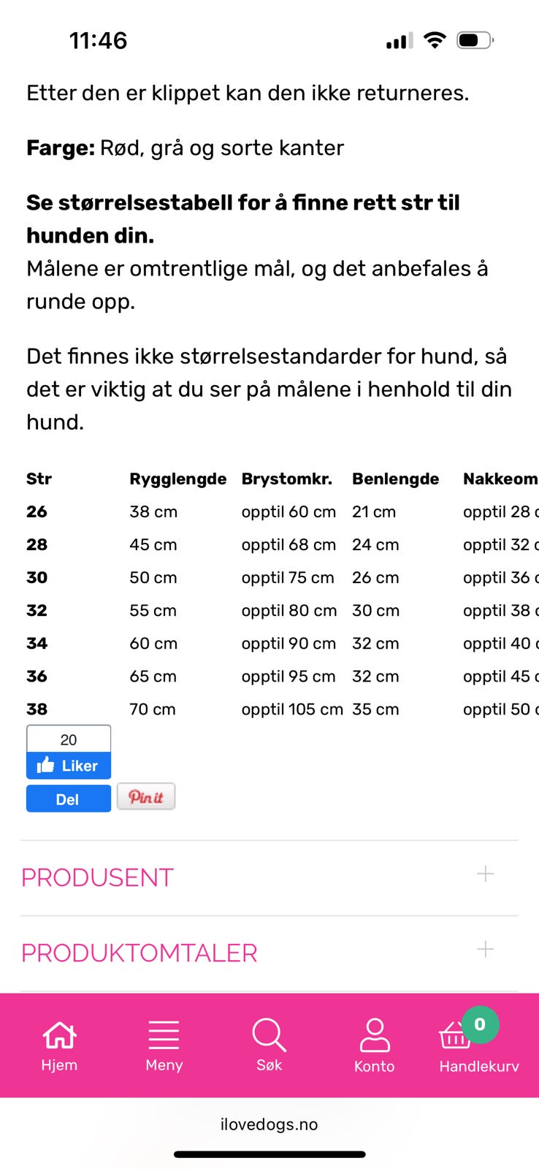Tap the ilovedogs.no address bar
The height and width of the screenshot is (1169, 539).
click(x=269, y=1124)
